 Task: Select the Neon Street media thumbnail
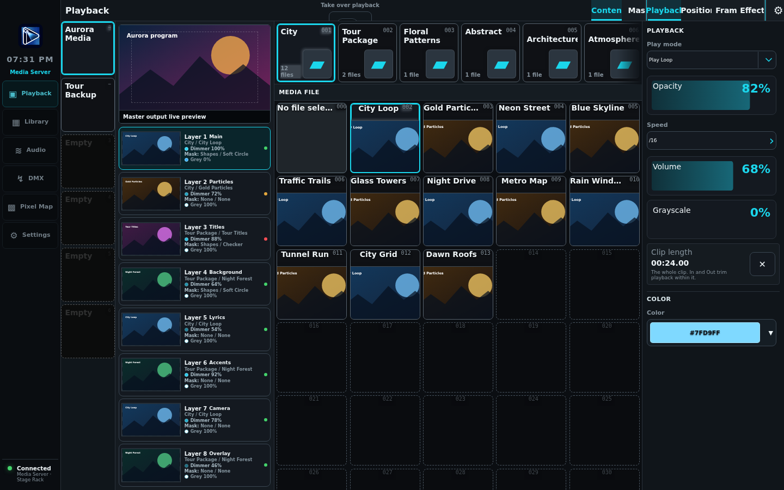(x=531, y=138)
